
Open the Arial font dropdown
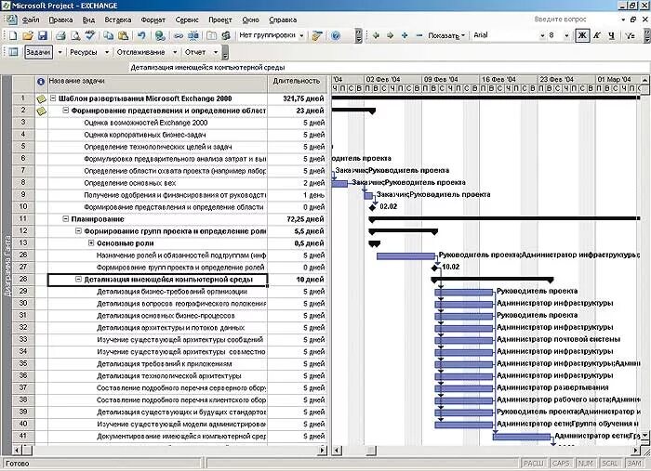click(542, 35)
